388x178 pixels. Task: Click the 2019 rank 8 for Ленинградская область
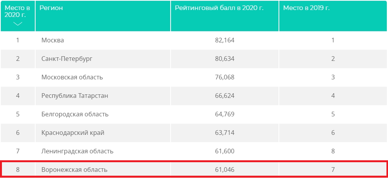coord(333,151)
